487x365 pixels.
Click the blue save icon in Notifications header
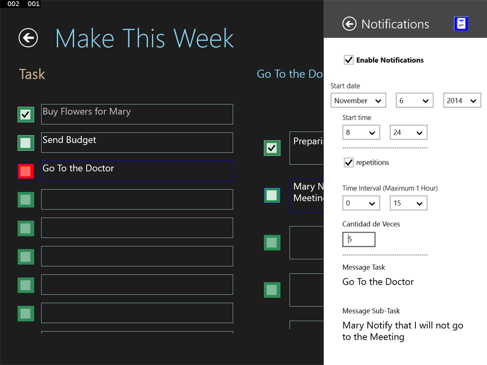pos(461,24)
